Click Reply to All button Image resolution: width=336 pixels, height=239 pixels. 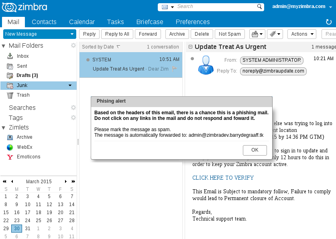coord(117,34)
